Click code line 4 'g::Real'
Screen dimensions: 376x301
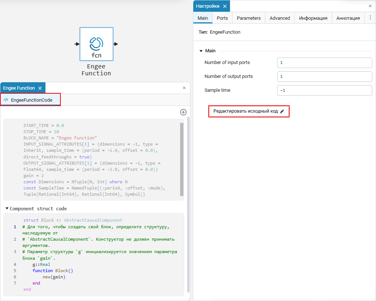41,264
